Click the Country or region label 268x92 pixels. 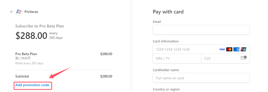[x=166, y=89]
